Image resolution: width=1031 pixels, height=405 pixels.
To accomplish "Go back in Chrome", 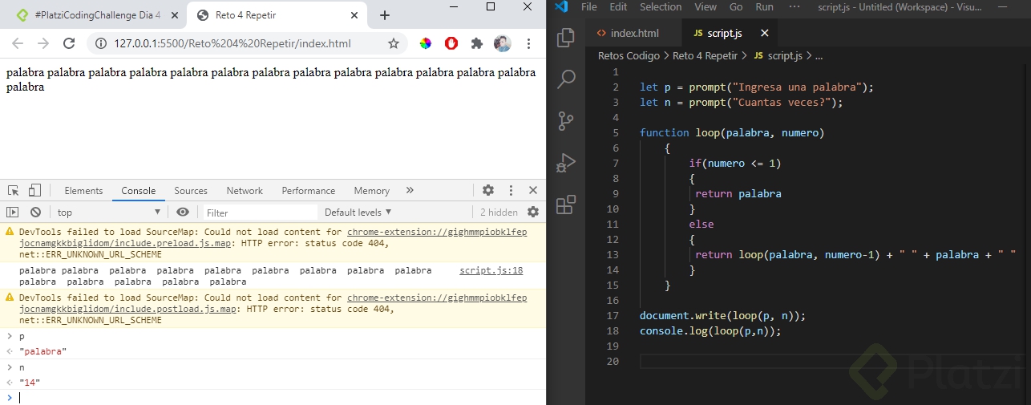I will (x=18, y=43).
